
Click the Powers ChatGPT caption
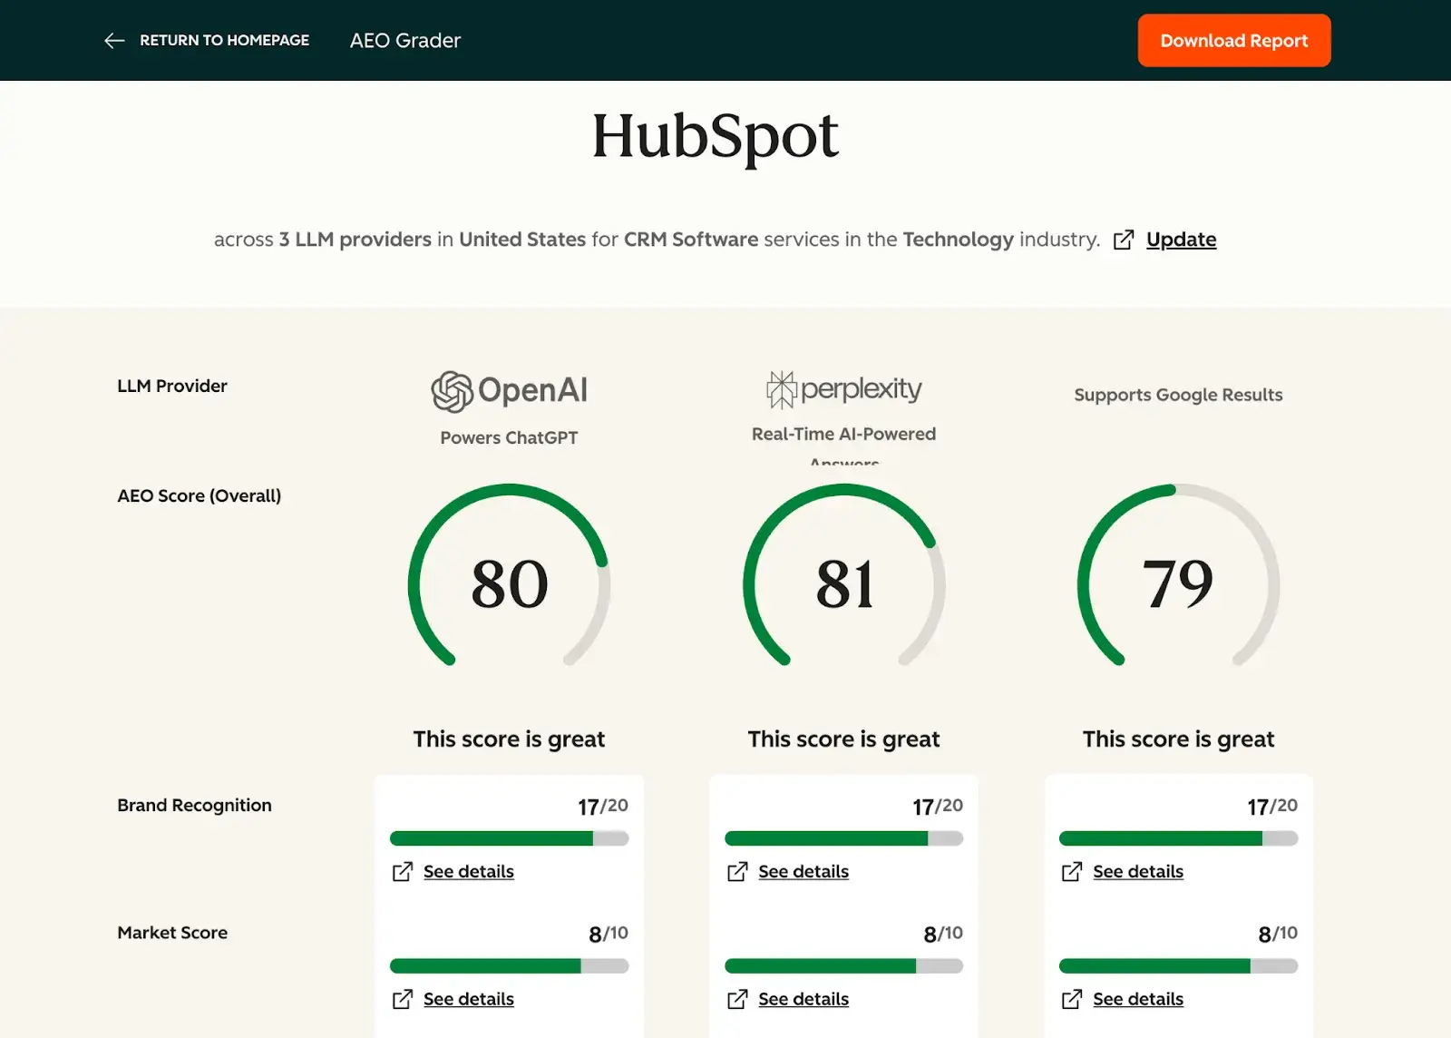tap(509, 437)
